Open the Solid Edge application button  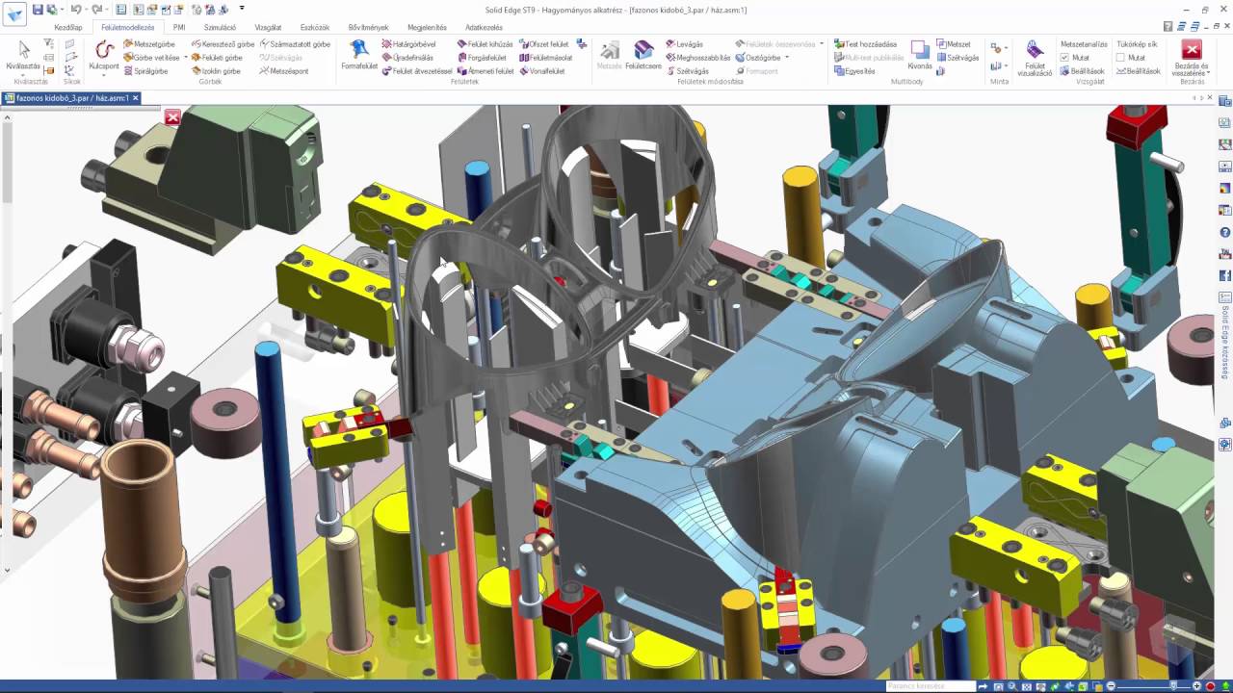click(15, 13)
